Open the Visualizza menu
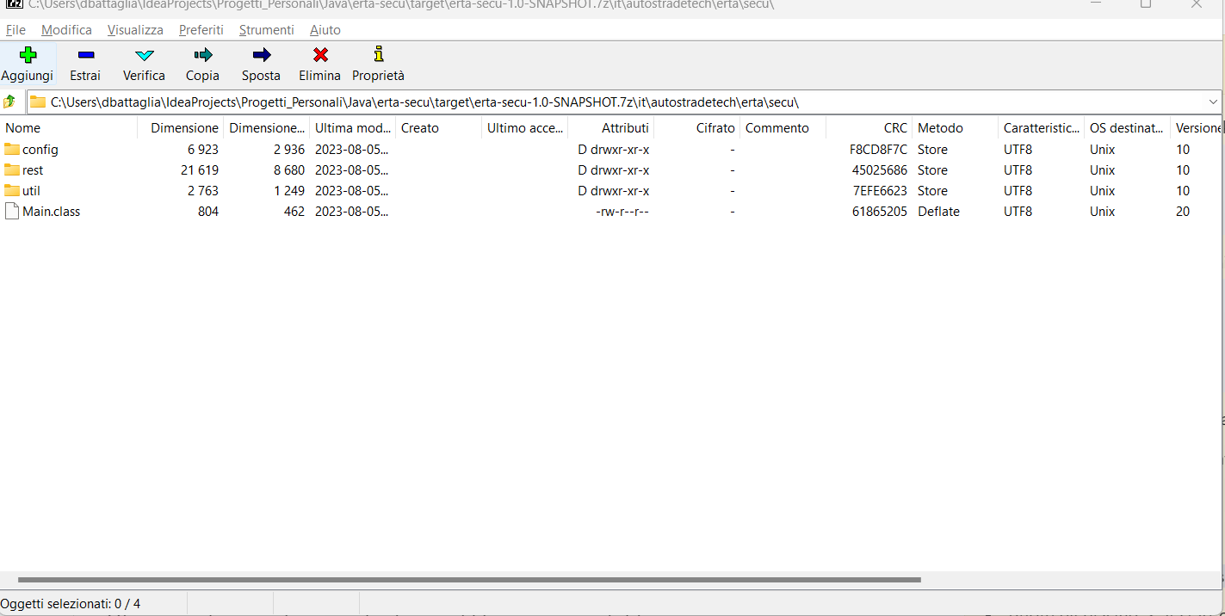This screenshot has width=1225, height=616. [134, 29]
